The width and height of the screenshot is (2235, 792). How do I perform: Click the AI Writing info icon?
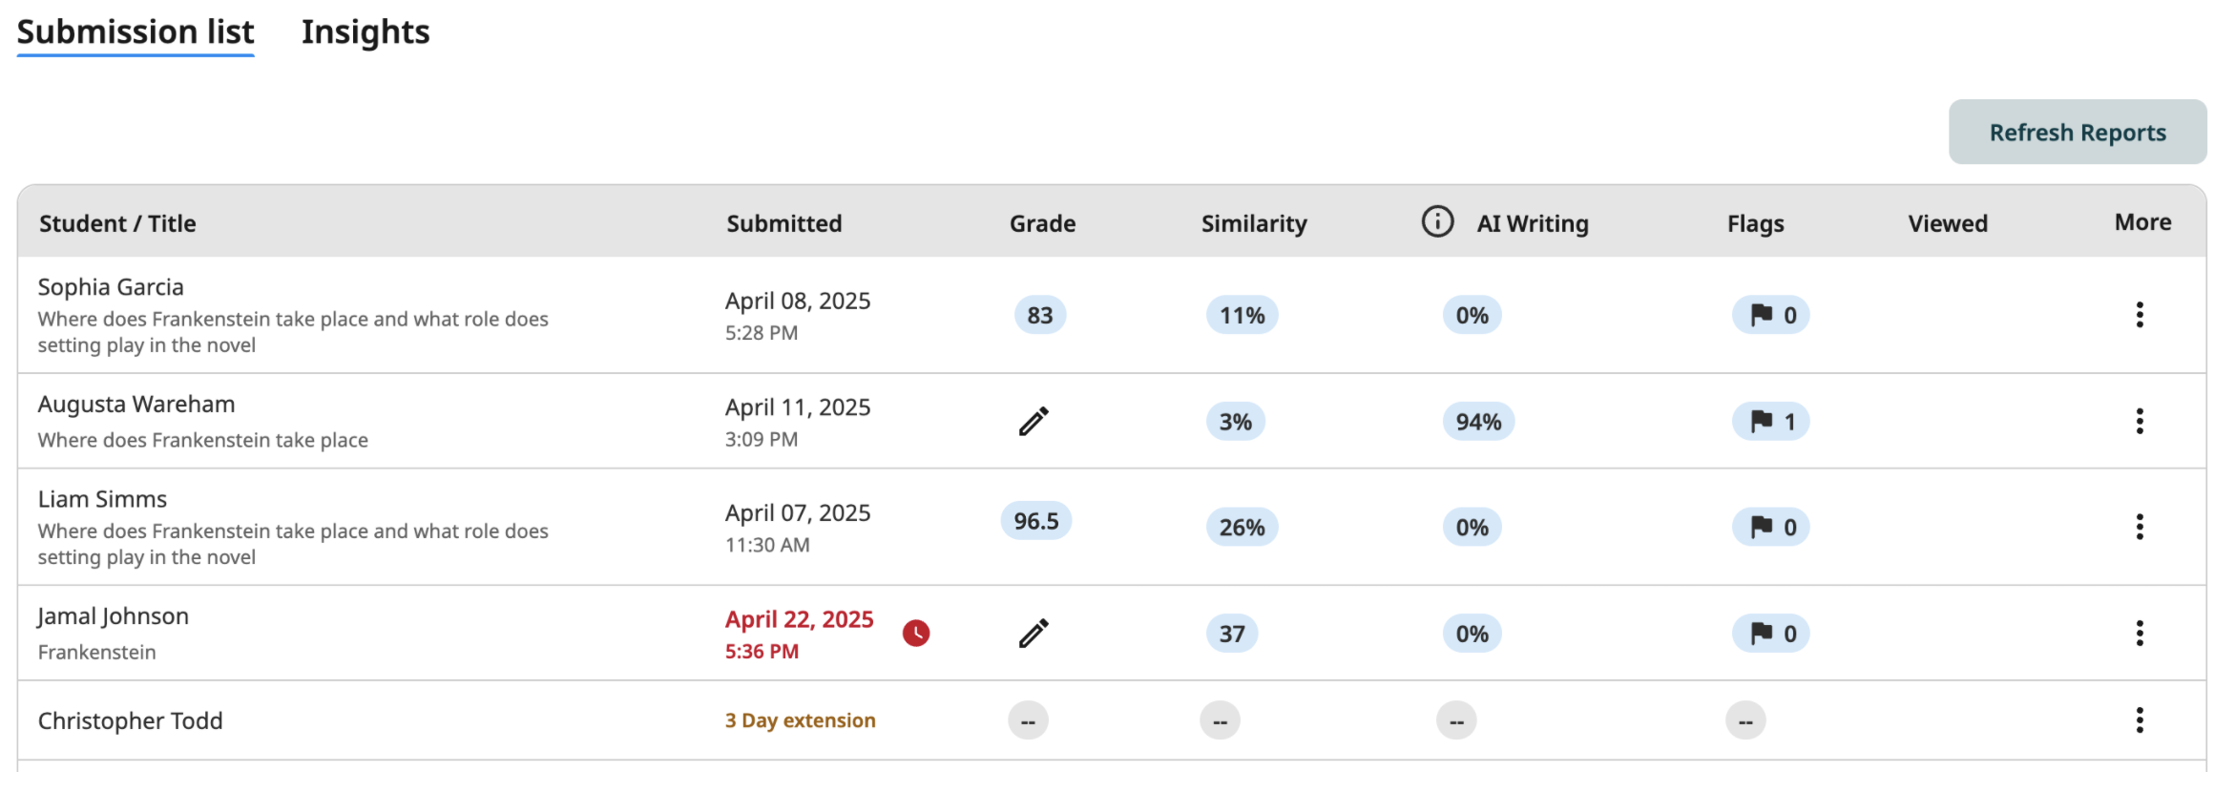(1437, 221)
